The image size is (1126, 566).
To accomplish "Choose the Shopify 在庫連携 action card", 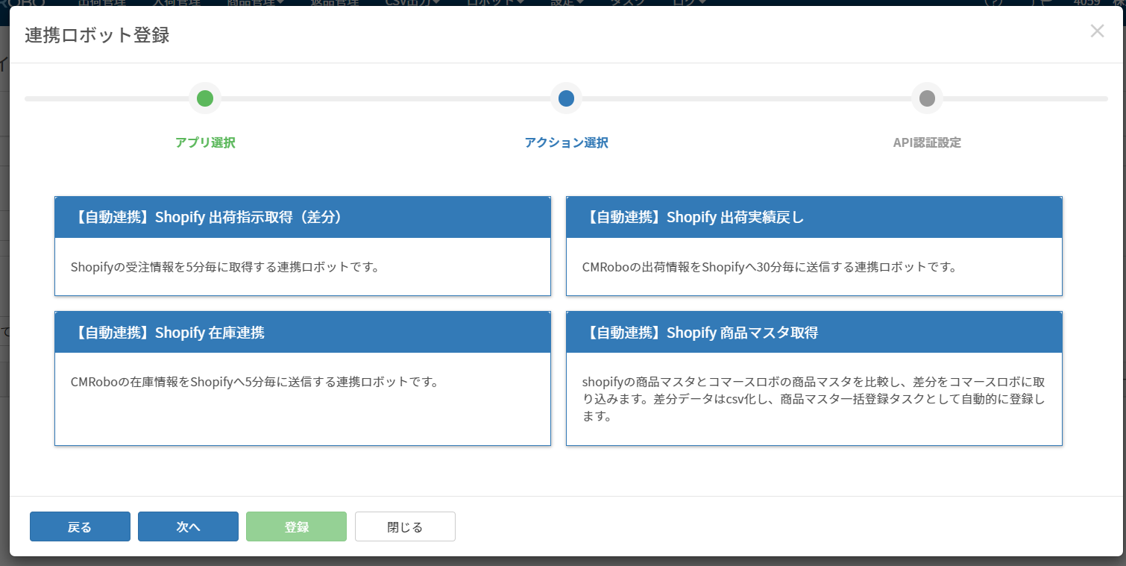I will [x=303, y=378].
